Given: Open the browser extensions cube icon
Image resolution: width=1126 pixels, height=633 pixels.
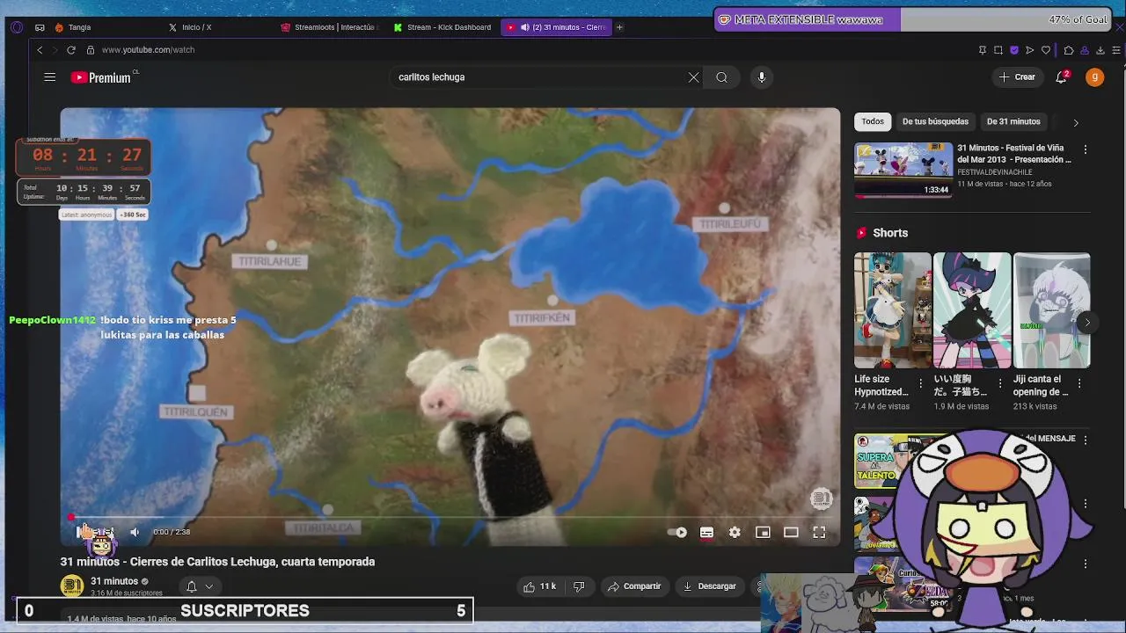Looking at the screenshot, I should 1068,50.
